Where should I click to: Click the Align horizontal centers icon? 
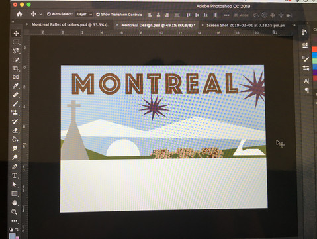(158, 15)
